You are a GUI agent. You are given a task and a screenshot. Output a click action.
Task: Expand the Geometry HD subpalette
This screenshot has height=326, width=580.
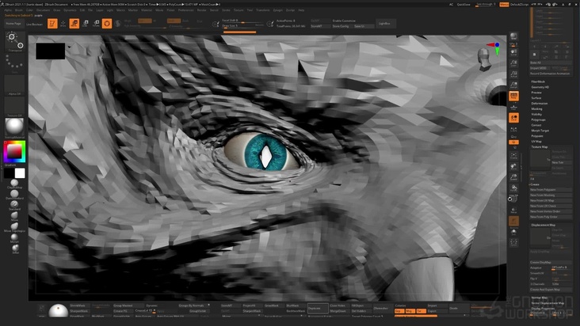pyautogui.click(x=540, y=87)
